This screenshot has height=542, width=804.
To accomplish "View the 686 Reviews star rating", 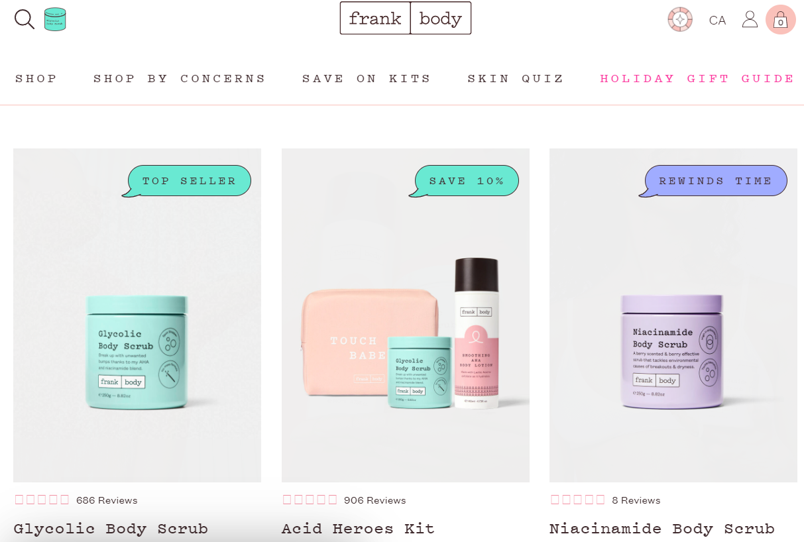I will point(76,500).
